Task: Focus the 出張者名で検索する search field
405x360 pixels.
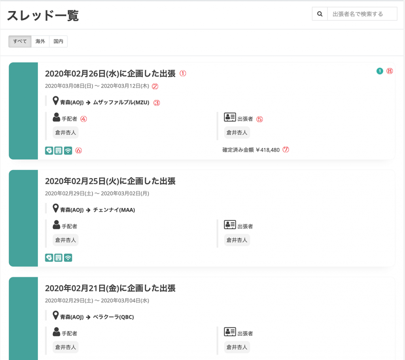Action: [x=362, y=14]
